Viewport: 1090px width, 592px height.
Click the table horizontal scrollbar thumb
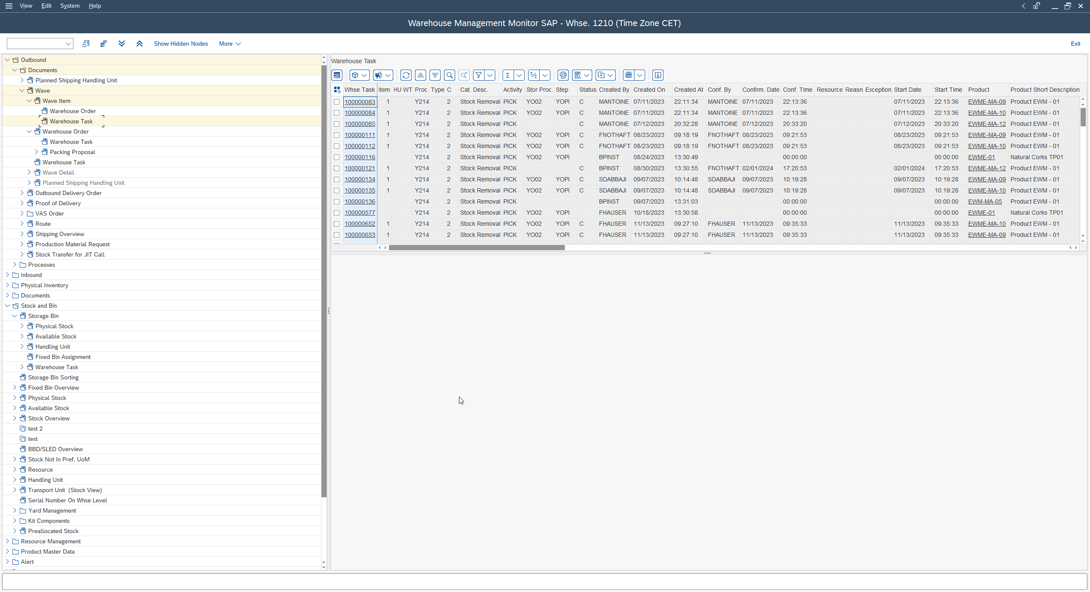pos(476,248)
